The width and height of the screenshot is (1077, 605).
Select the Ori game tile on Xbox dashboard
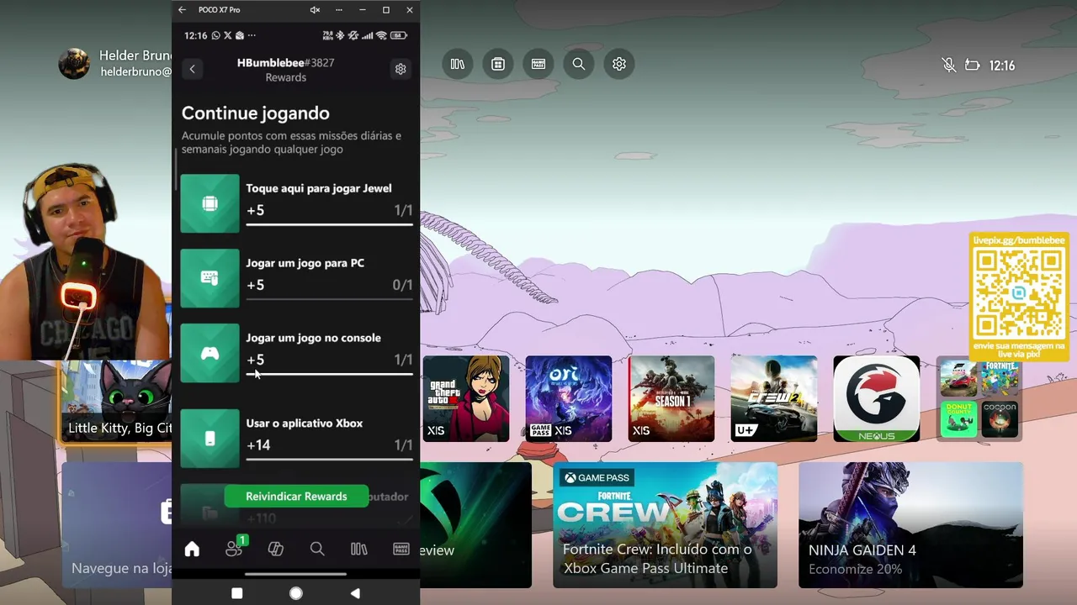pos(569,398)
